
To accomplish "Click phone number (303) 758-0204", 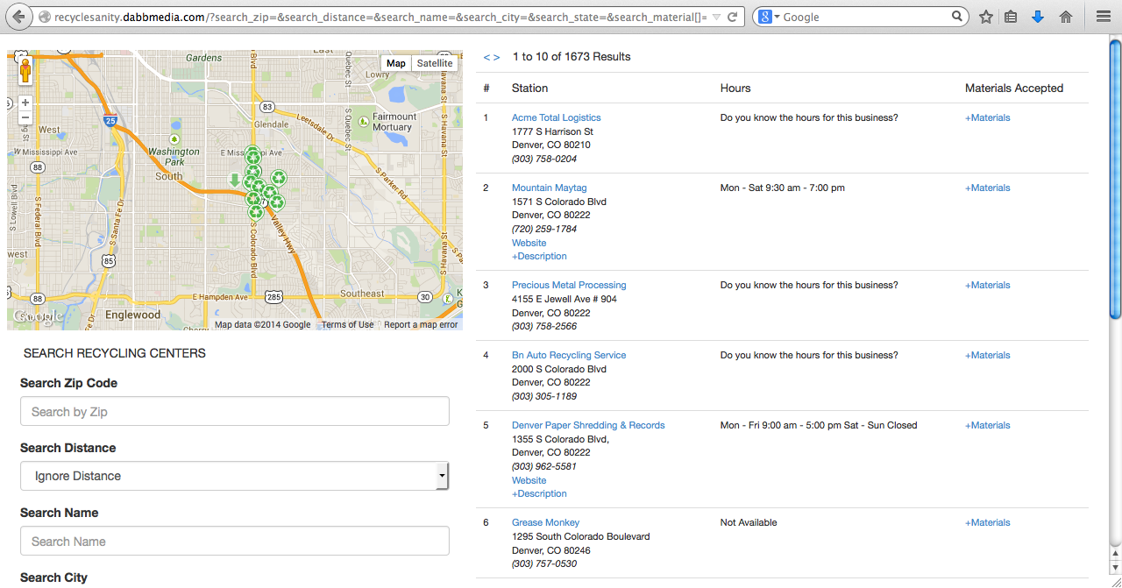I will [544, 159].
